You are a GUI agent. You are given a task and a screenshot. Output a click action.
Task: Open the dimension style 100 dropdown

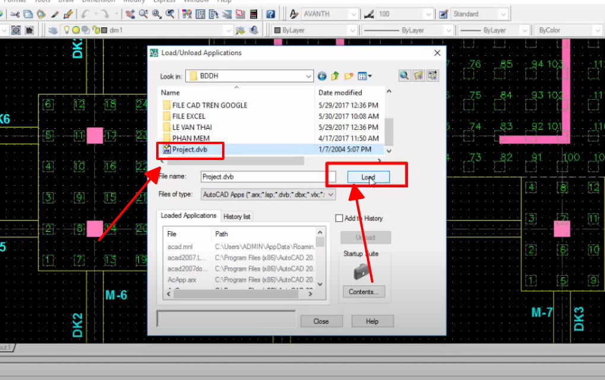click(x=428, y=14)
